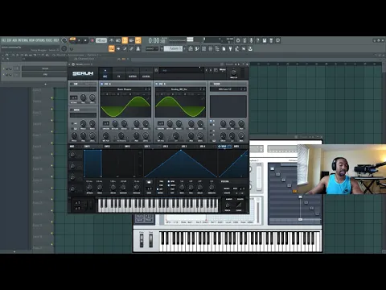386x290 pixels.
Task: Click the microphone audio recording icon
Action: (x=251, y=40)
